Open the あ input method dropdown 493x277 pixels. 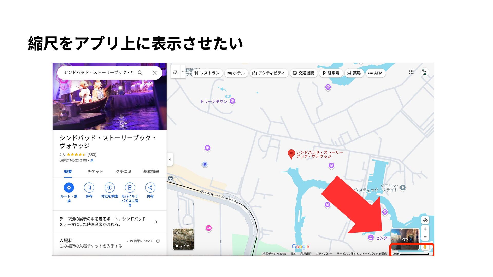click(183, 72)
